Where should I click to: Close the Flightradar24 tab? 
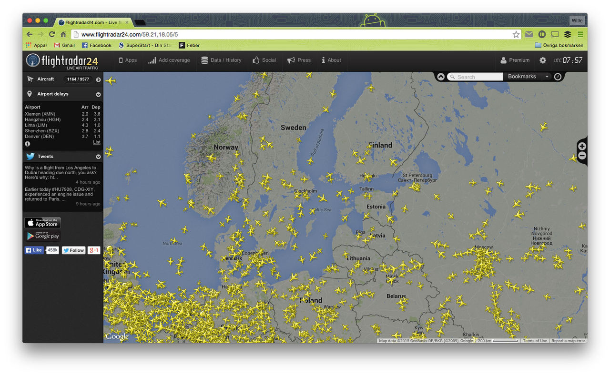tap(127, 22)
